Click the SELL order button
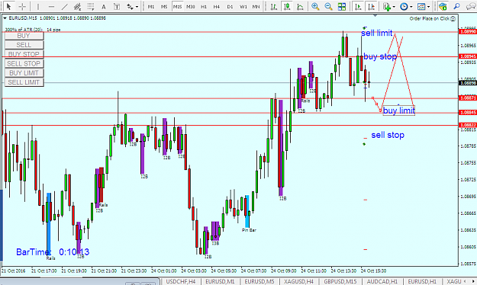Viewport: 477px width, 285px height. pyautogui.click(x=24, y=45)
